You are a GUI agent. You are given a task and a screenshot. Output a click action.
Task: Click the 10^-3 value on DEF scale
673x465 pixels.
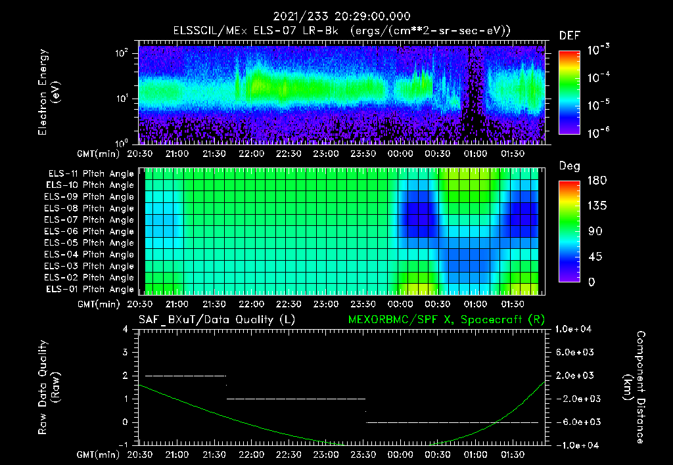click(x=598, y=49)
